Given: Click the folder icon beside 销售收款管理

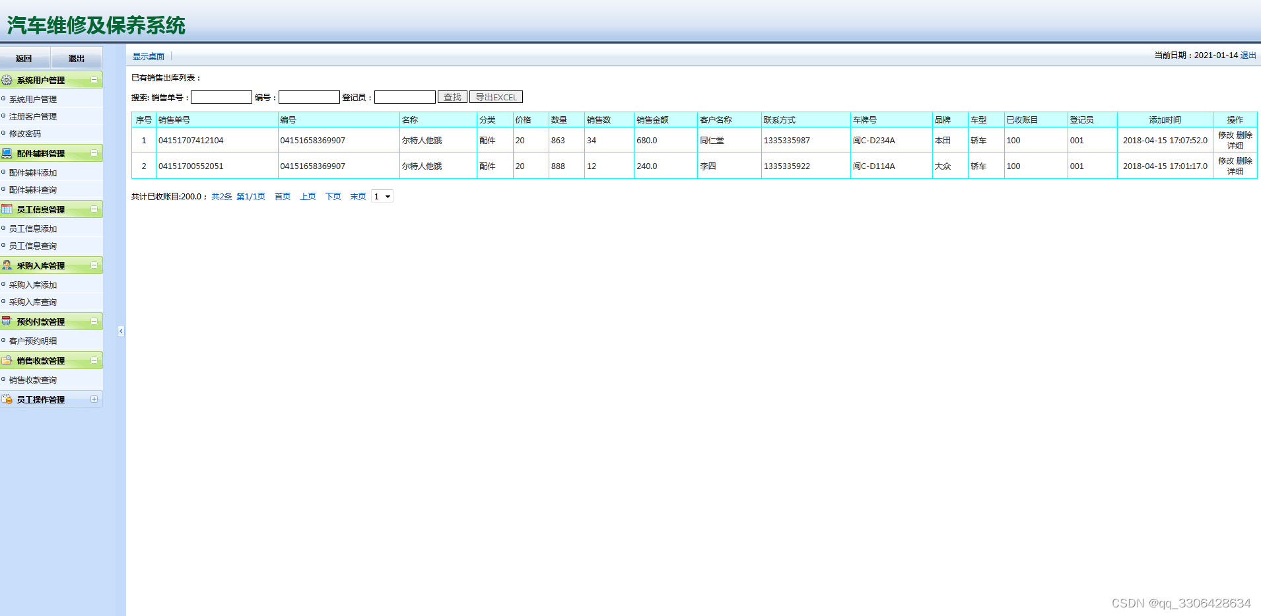Looking at the screenshot, I should (x=7, y=360).
